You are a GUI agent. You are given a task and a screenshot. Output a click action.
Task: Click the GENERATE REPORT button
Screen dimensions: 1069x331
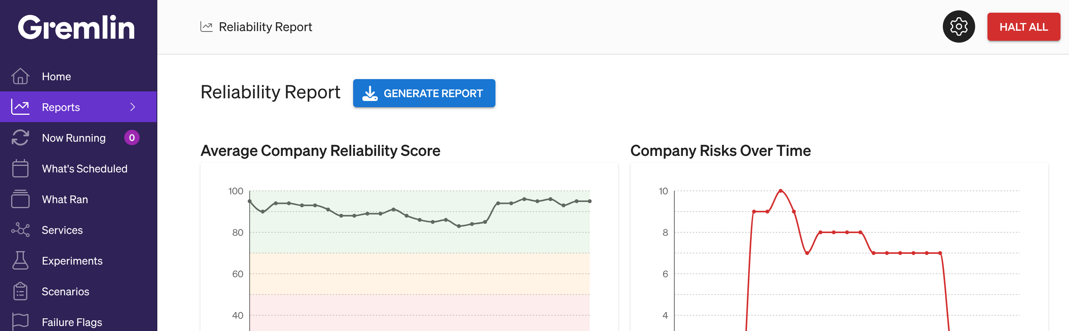coord(424,93)
